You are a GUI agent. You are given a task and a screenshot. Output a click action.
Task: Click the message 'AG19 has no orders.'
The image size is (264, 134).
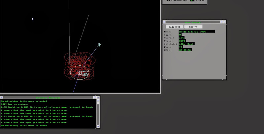pyautogui.click(x=15, y=104)
